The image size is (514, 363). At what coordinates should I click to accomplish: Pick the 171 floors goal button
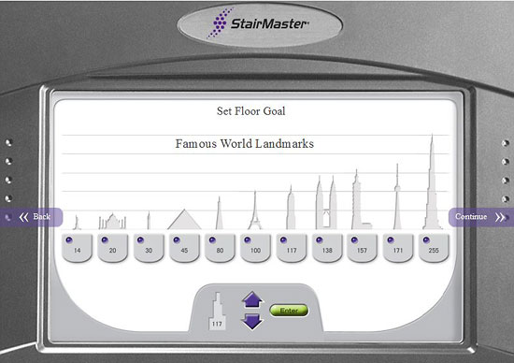[x=397, y=248]
